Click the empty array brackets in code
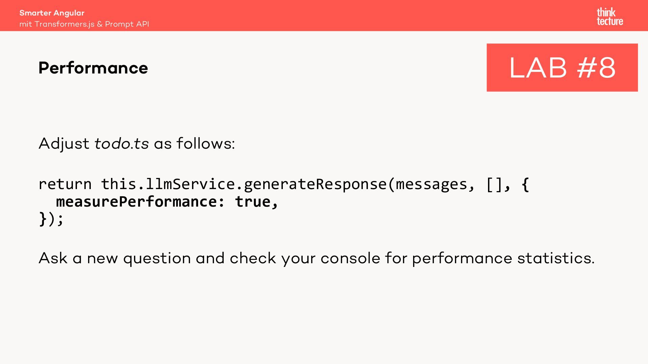This screenshot has height=364, width=648. coord(494,184)
